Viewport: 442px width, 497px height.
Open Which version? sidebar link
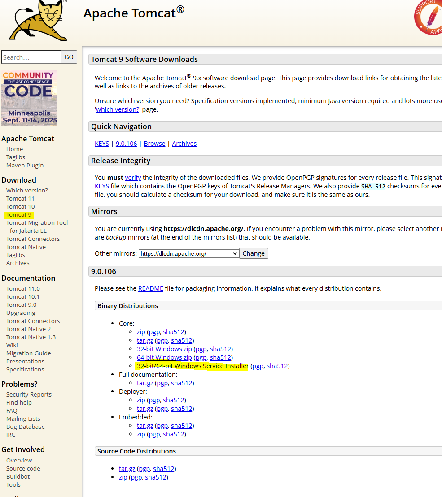pyautogui.click(x=27, y=190)
